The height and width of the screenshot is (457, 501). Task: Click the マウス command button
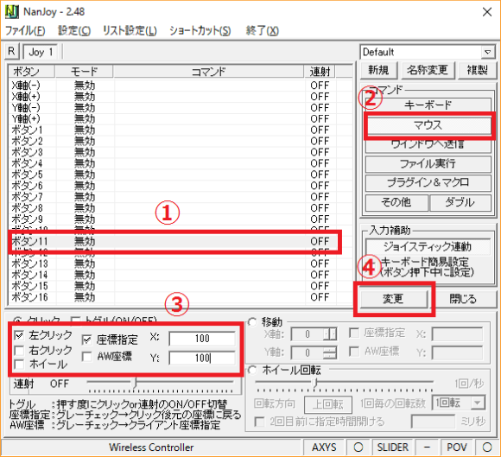coord(428,125)
